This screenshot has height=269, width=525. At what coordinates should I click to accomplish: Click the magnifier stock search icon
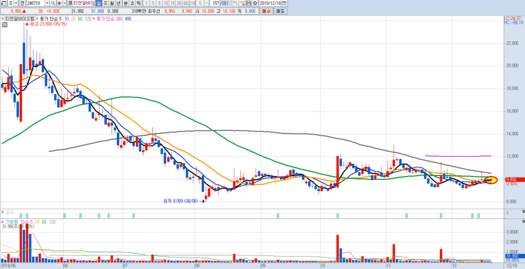pos(53,3)
